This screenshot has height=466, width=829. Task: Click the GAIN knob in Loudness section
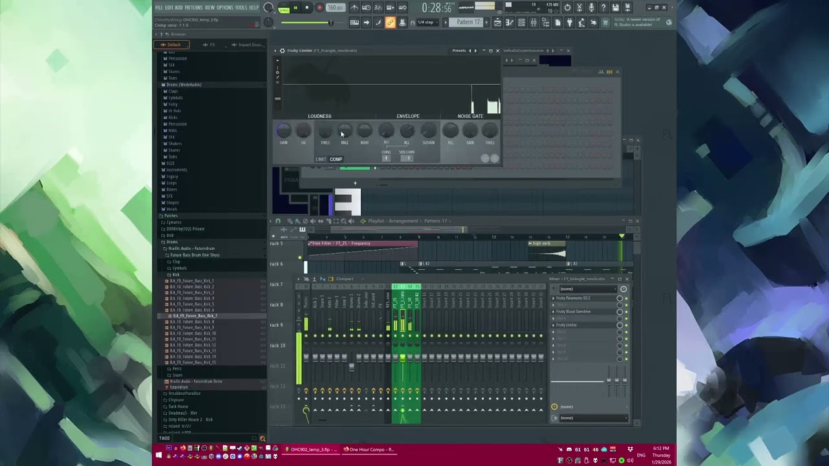click(x=284, y=131)
